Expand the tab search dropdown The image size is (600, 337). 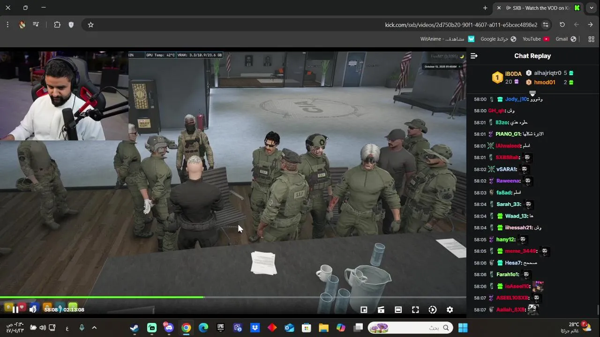click(x=592, y=8)
